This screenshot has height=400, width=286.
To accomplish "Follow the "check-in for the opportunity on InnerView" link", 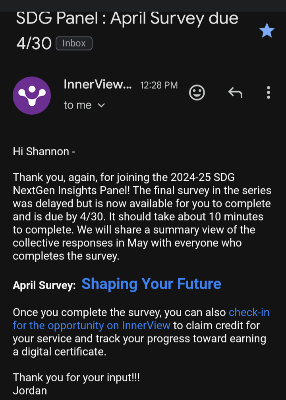I will [91, 325].
